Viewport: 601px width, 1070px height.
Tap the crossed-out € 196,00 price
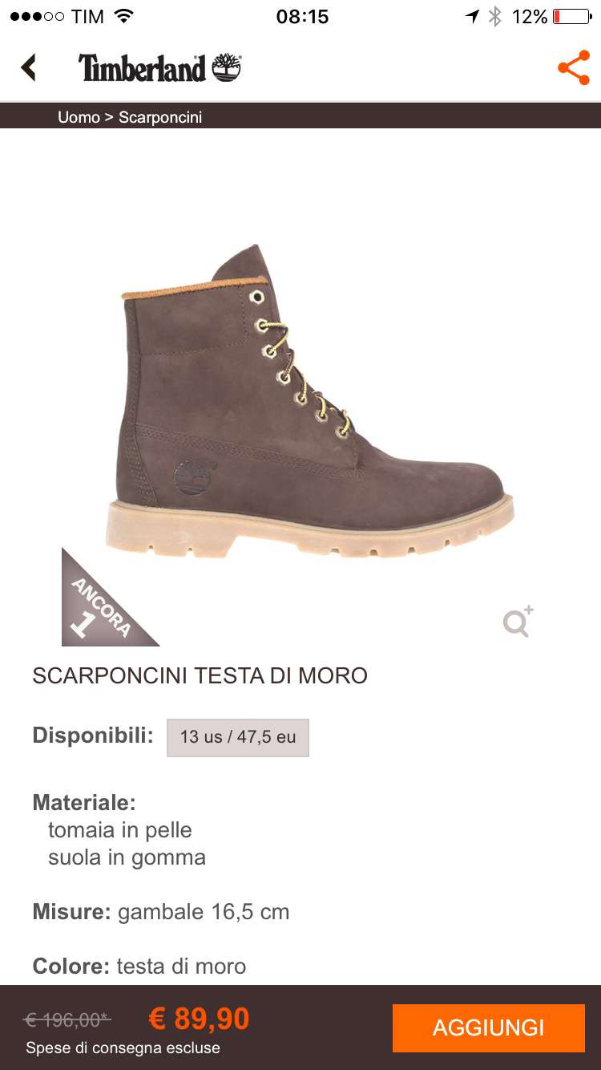tap(67, 1019)
